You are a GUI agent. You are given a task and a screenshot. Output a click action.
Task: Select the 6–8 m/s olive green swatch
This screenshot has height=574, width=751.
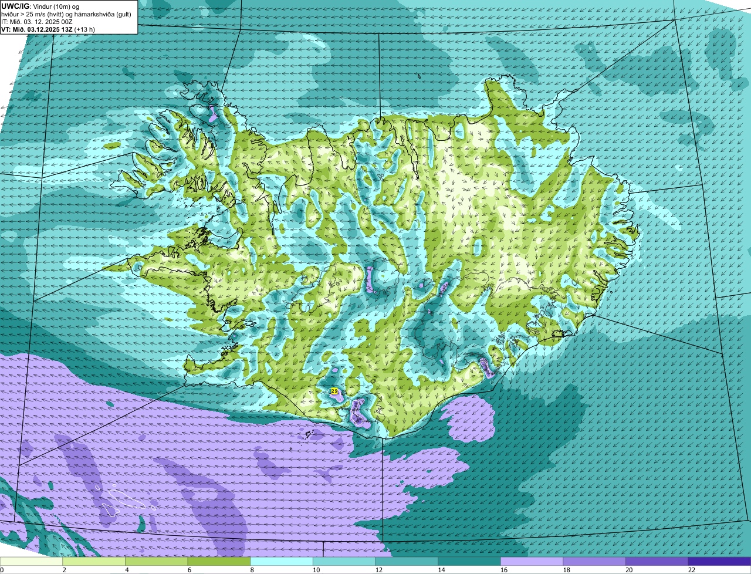click(x=219, y=561)
